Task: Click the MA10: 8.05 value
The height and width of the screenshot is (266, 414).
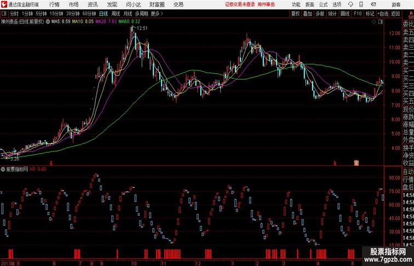Action: click(83, 22)
